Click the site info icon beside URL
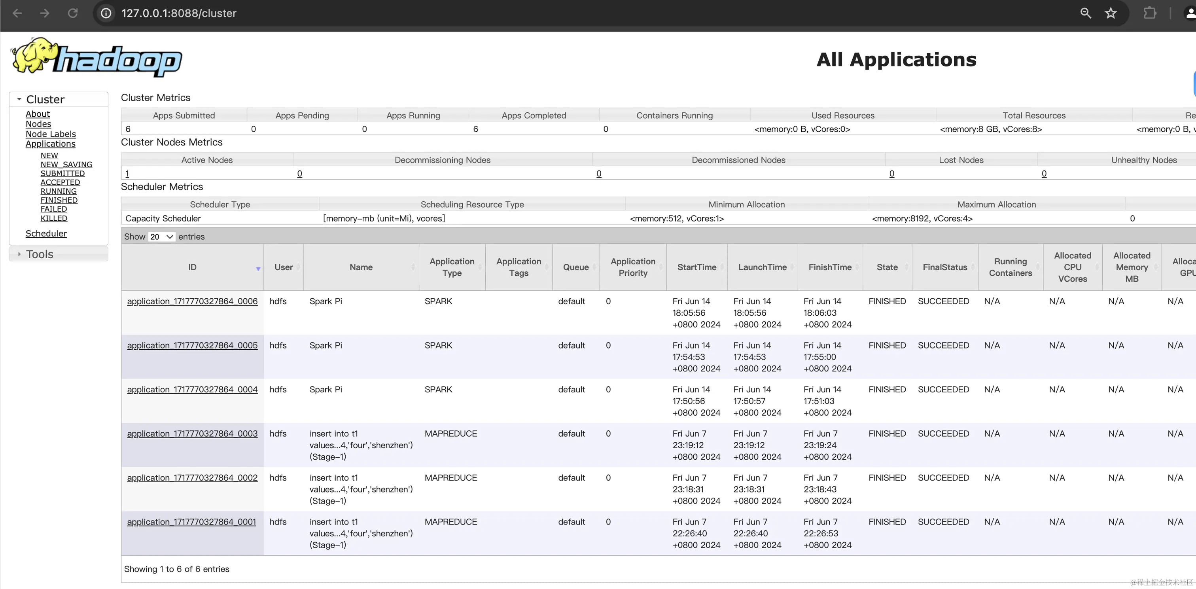This screenshot has height=589, width=1196. 106,13
